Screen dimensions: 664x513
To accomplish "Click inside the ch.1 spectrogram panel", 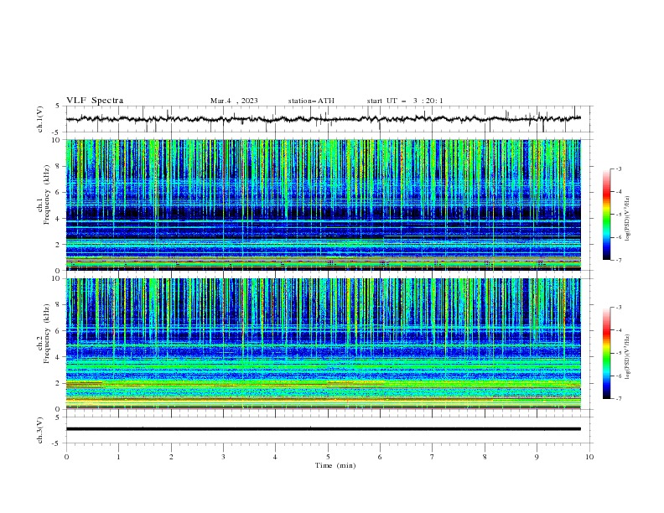I will click(324, 205).
